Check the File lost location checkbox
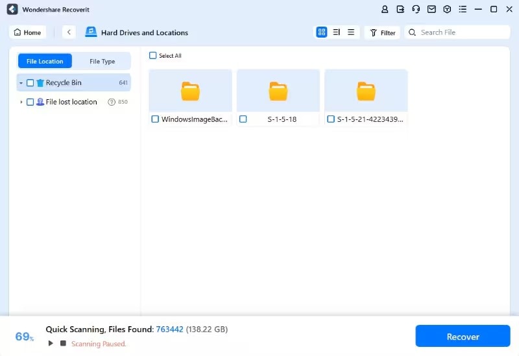Viewport: 519px width, 356px height. [30, 102]
